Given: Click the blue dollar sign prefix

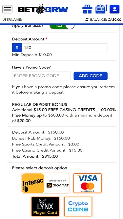Looking at the screenshot, I should 17,48.
